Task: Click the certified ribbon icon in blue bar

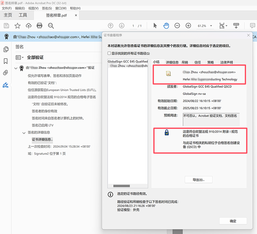Action: (x=7, y=37)
